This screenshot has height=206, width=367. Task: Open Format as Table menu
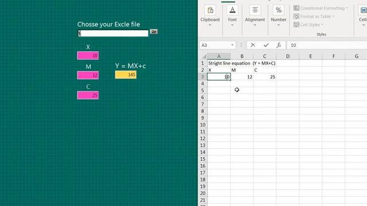pos(314,17)
